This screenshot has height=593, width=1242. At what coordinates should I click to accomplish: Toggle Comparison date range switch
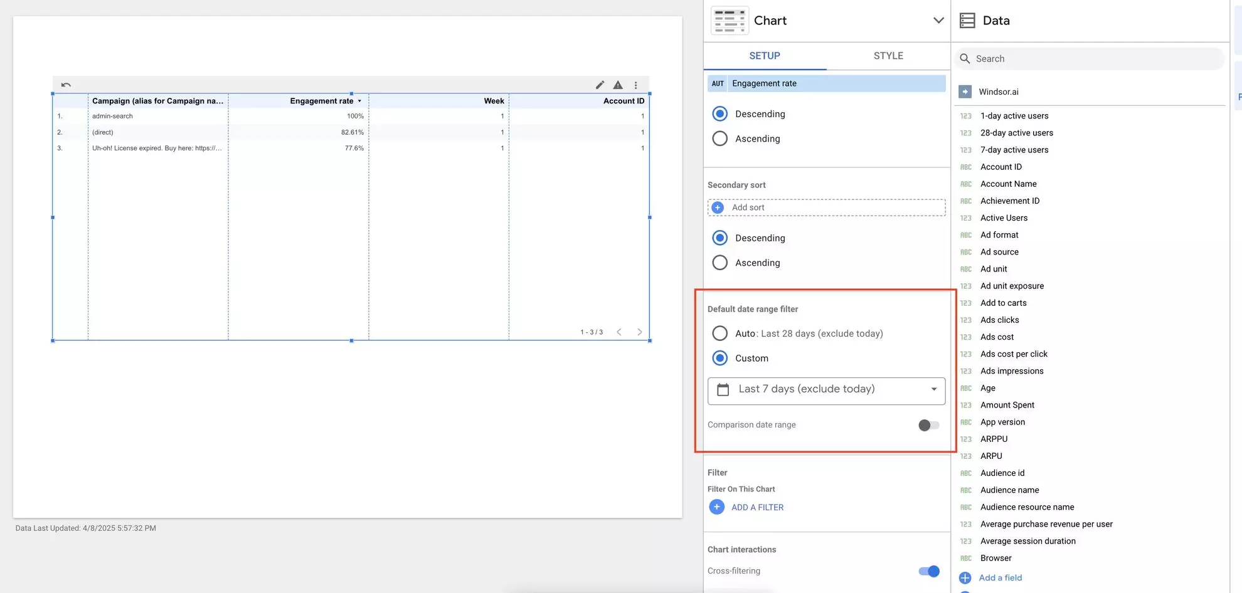[928, 426]
